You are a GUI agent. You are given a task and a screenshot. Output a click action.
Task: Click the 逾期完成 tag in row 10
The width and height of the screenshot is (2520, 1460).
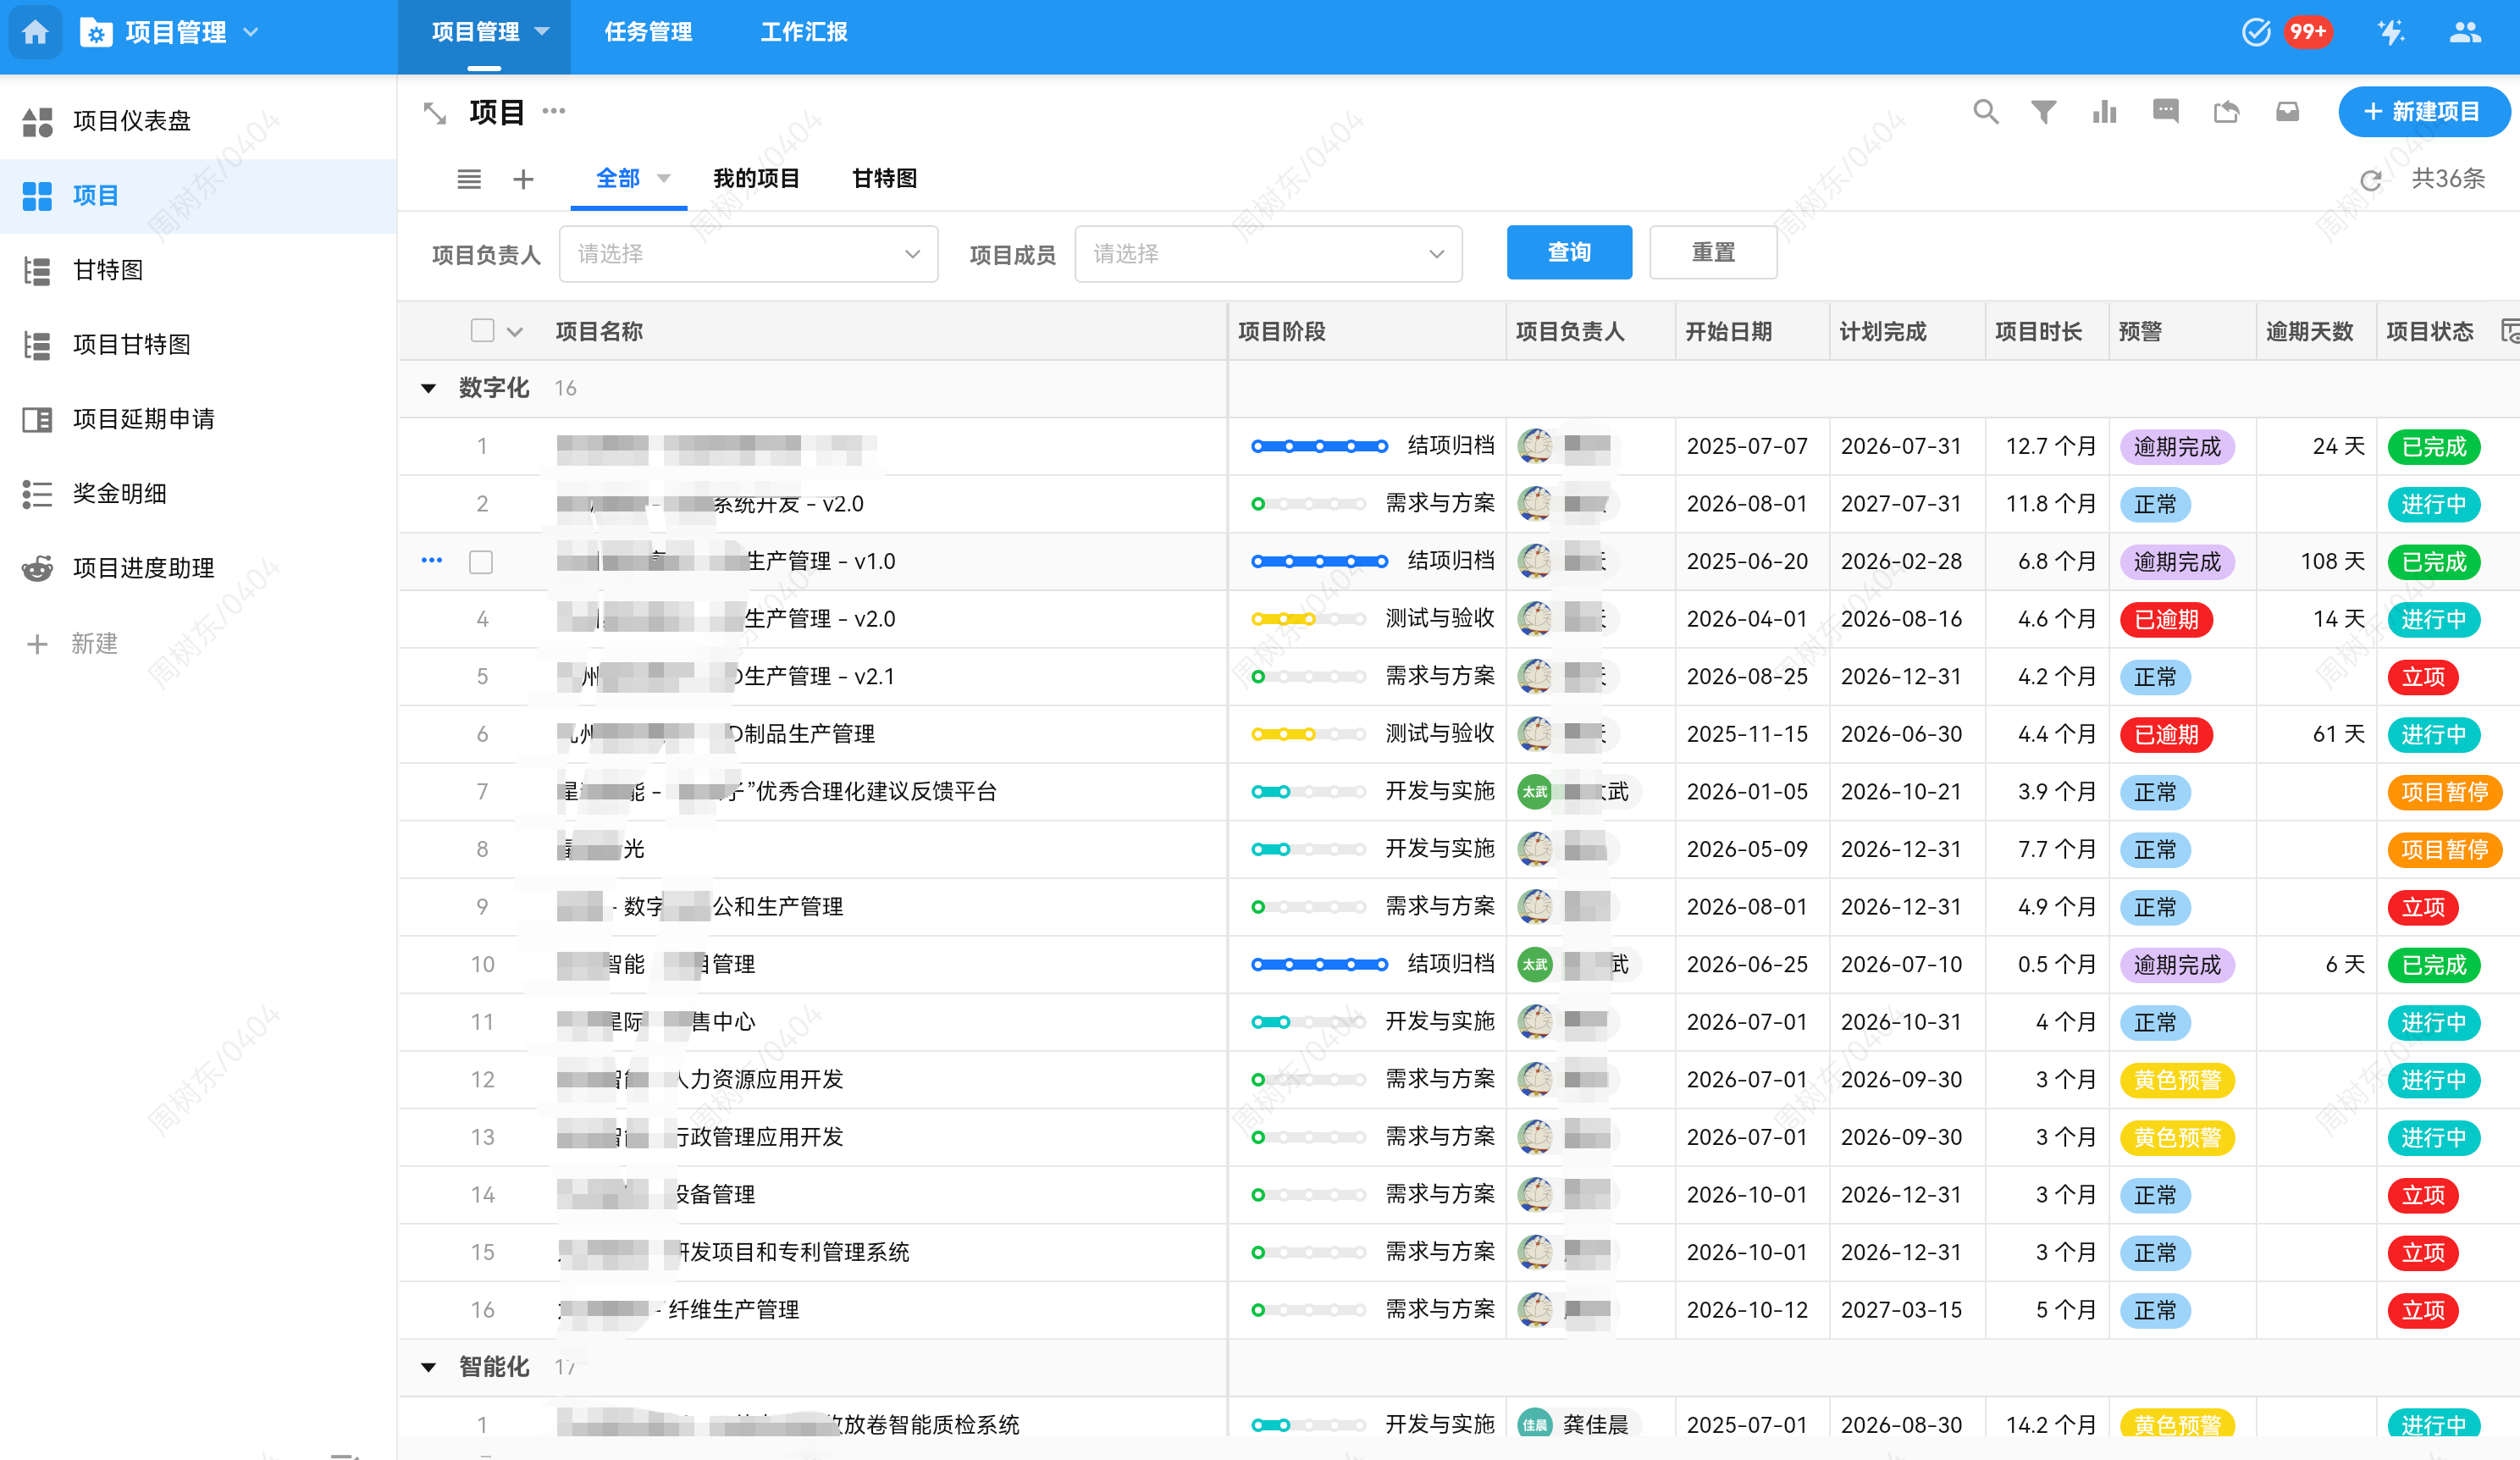(2177, 965)
